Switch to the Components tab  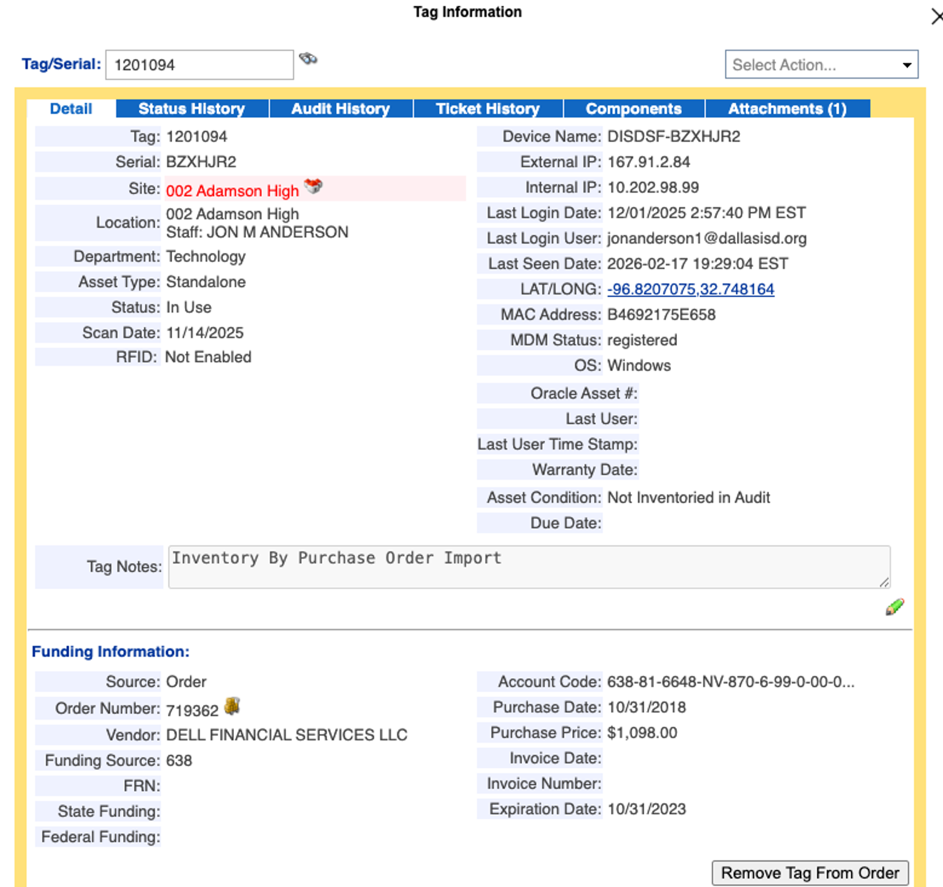633,108
